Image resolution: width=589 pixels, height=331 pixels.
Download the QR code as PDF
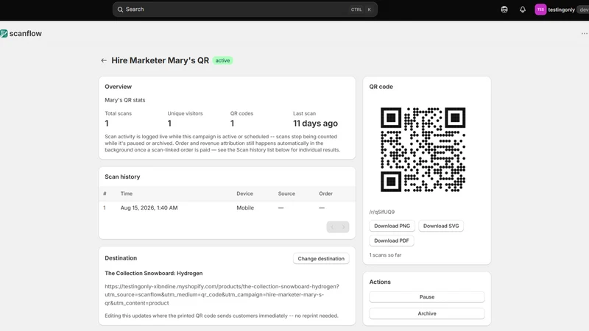pos(392,241)
